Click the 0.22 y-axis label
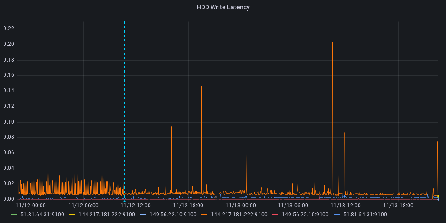Screen dimensions: 446x223 [9, 29]
